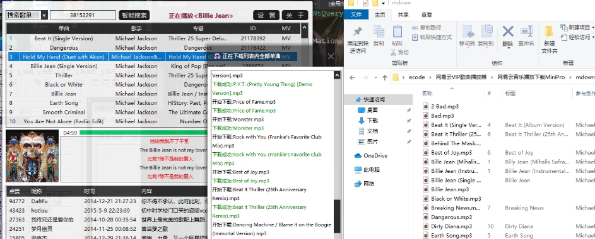The width and height of the screenshot is (595, 239).
Task: Click the 歌手 column header
Action: click(x=136, y=28)
